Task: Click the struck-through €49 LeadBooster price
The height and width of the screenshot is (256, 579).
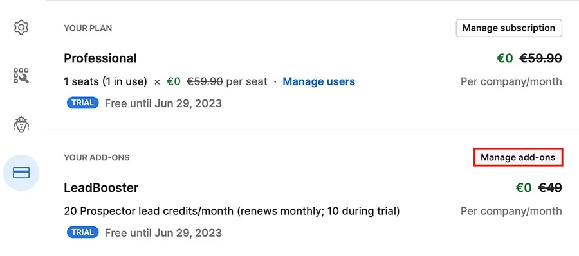Action: (550, 188)
